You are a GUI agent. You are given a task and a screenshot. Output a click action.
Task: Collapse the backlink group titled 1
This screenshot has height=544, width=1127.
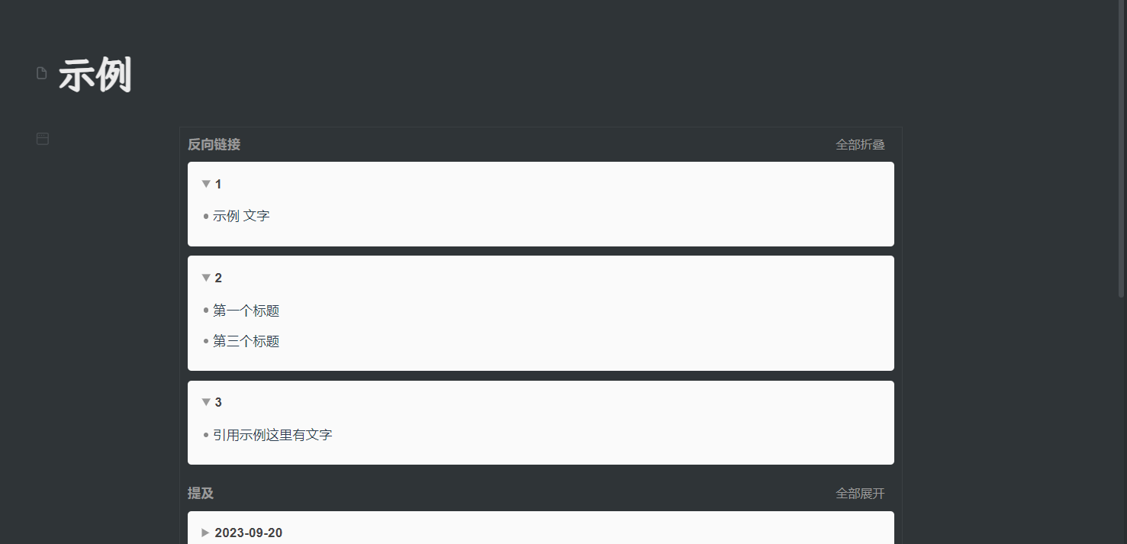(206, 184)
